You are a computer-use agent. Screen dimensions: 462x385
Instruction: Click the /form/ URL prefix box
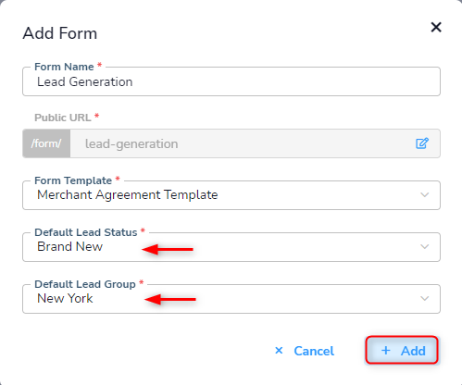pos(46,143)
